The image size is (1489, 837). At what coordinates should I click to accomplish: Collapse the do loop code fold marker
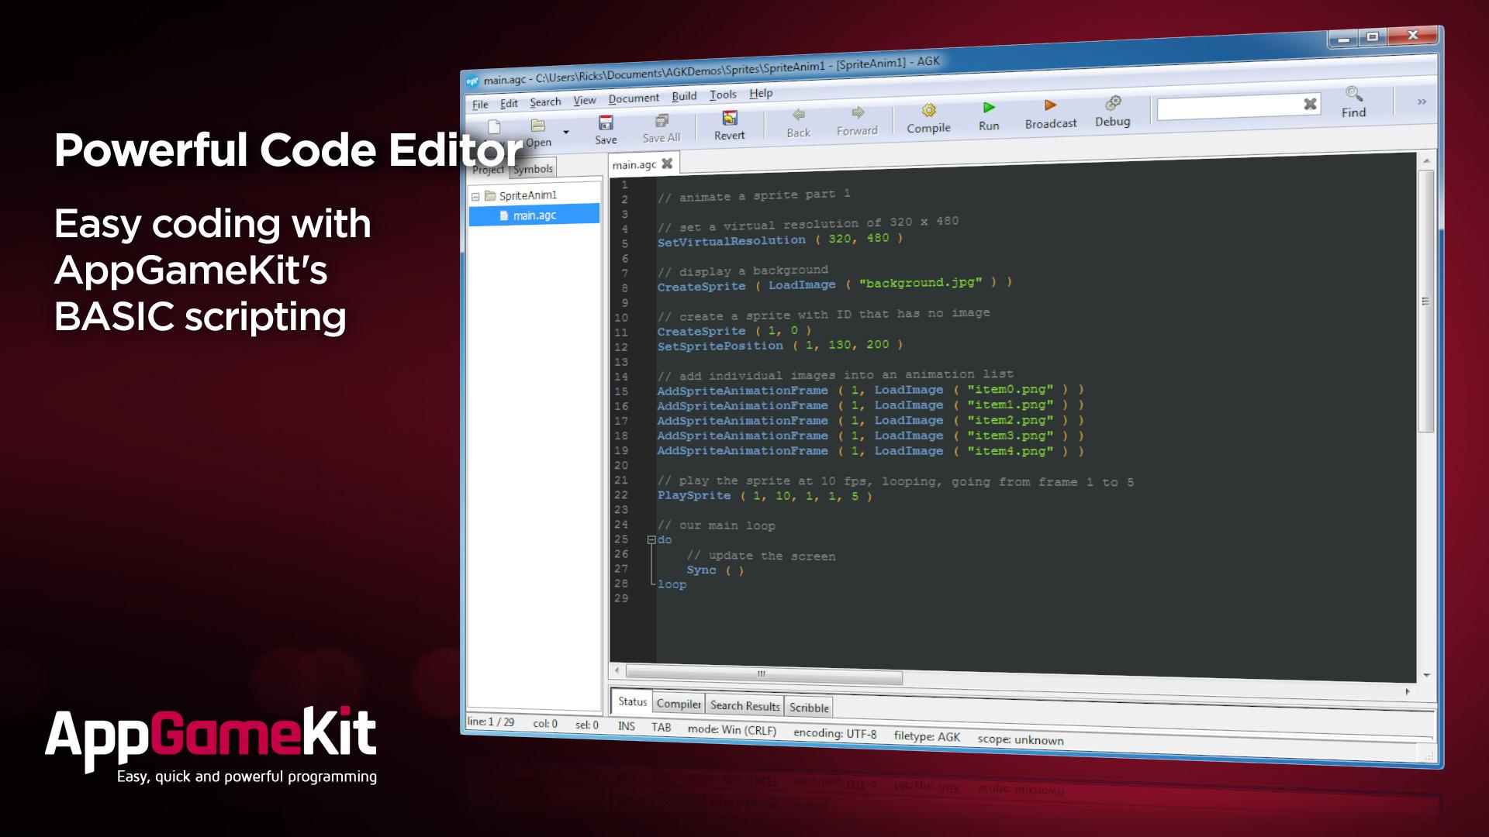point(651,540)
